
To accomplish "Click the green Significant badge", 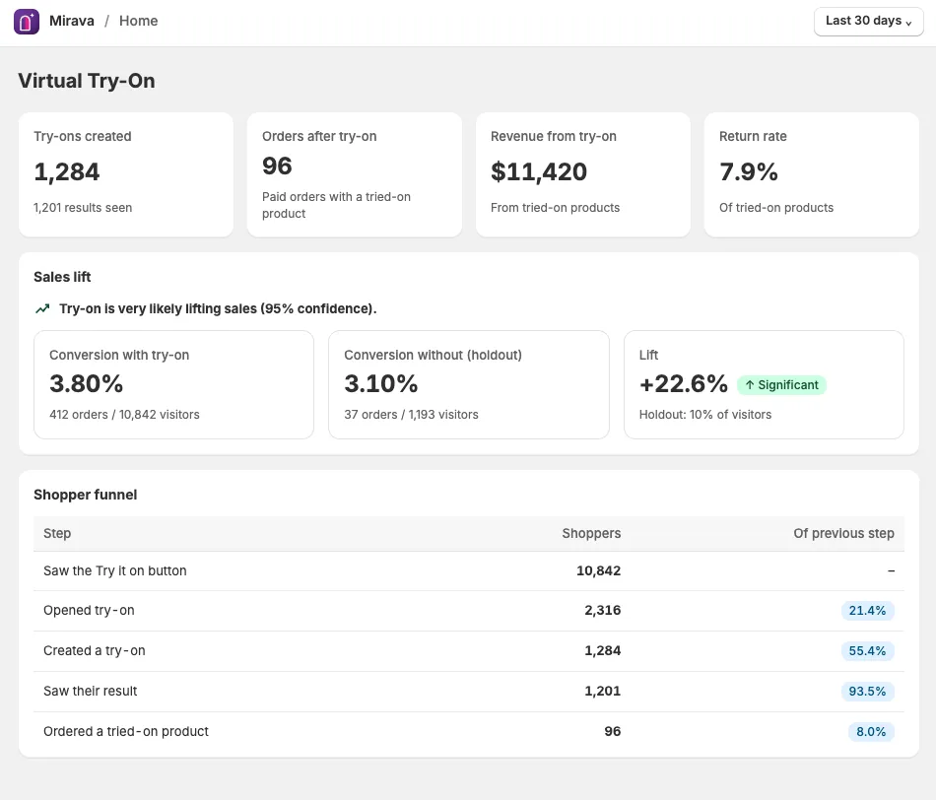I will (781, 385).
